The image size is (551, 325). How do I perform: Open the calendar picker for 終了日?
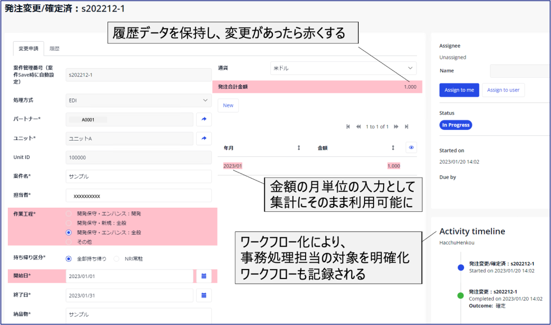click(205, 295)
